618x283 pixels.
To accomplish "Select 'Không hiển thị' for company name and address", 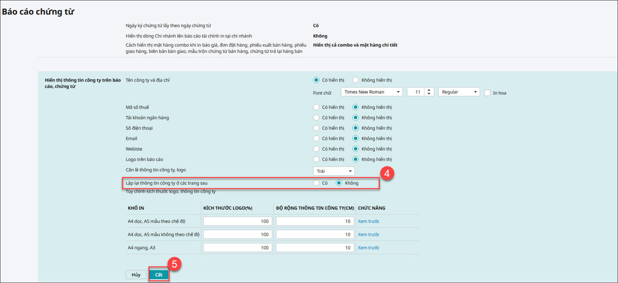I will pos(356,80).
